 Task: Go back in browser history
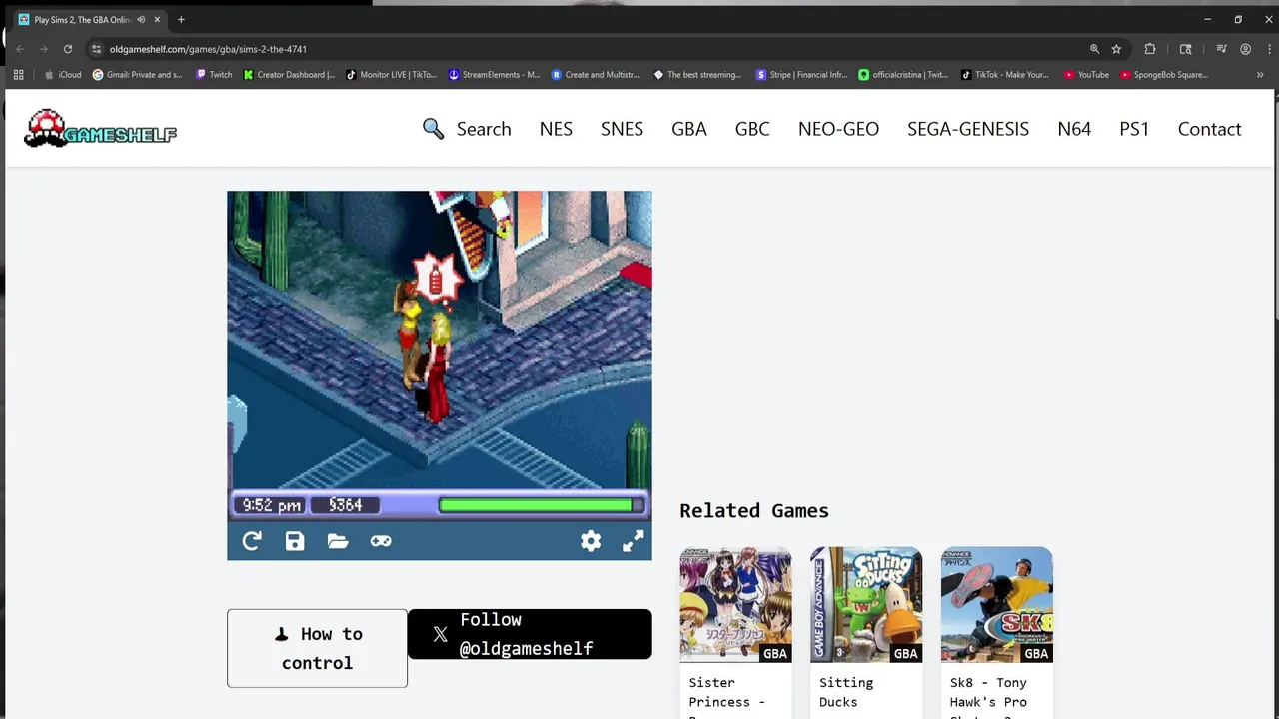pyautogui.click(x=20, y=49)
